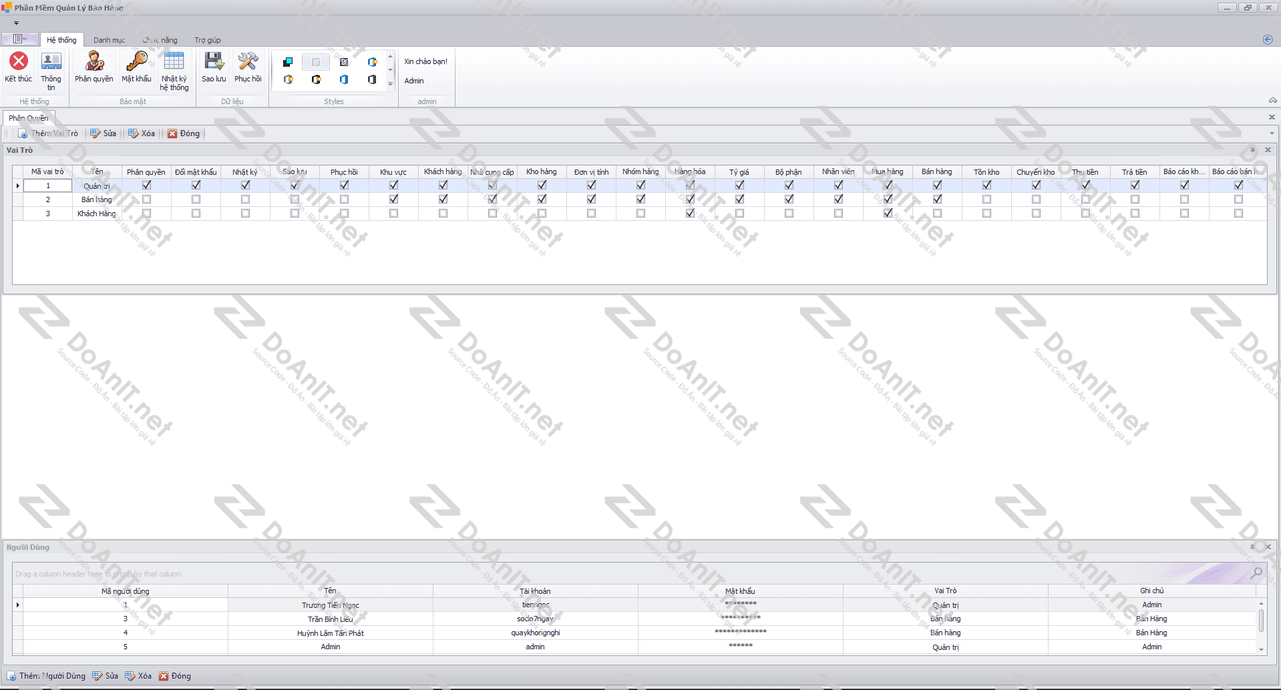Pin the Vai Trò panel
Image resolution: width=1281 pixels, height=690 pixels.
click(1252, 150)
